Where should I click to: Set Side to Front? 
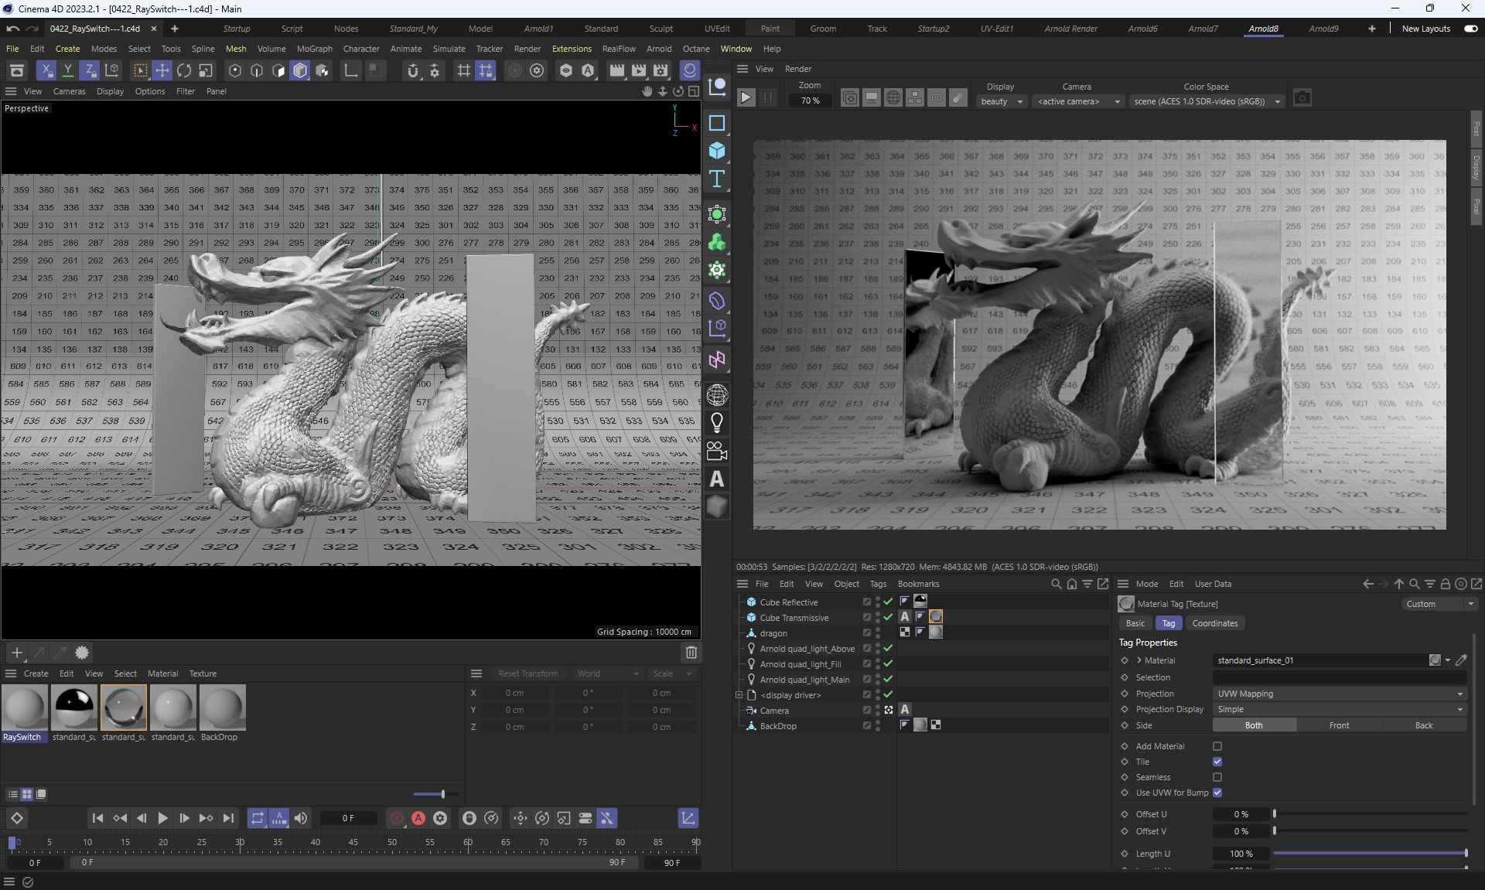pos(1339,725)
